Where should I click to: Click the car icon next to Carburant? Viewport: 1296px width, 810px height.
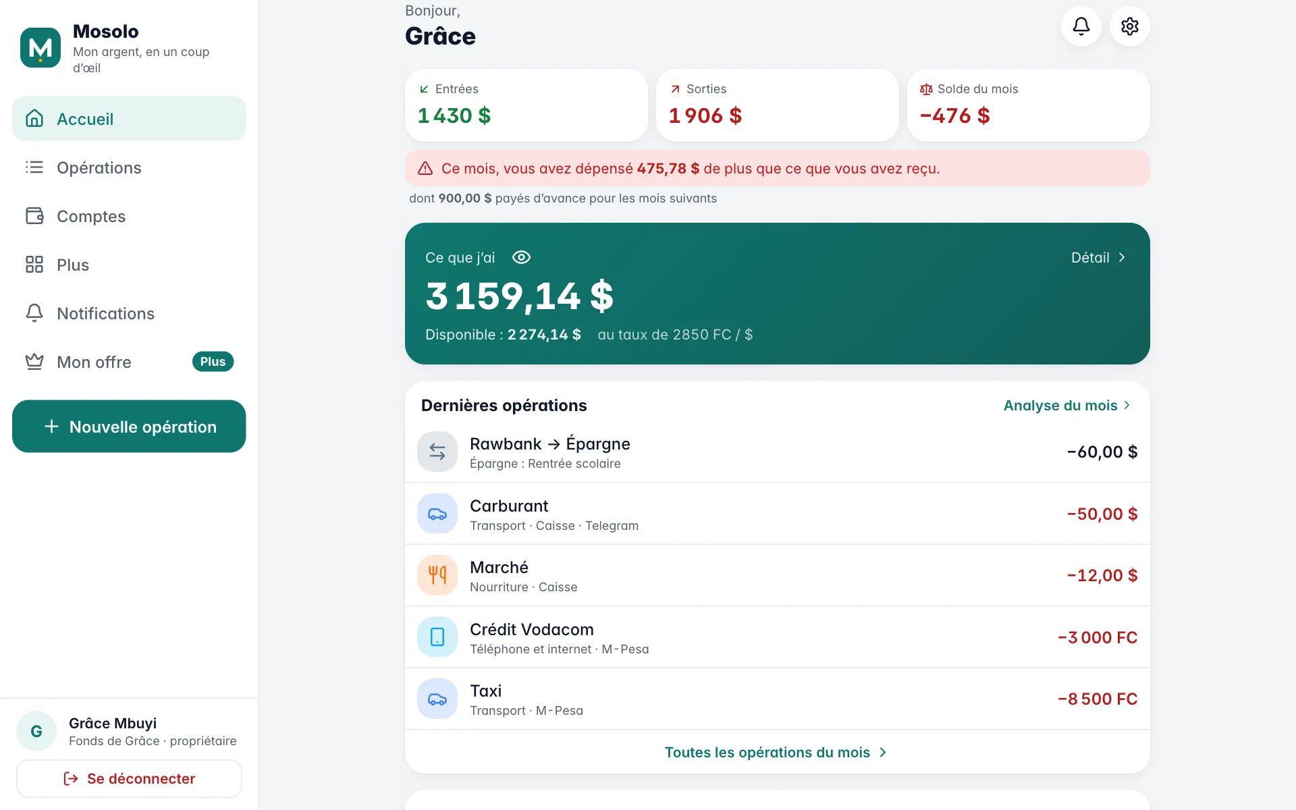click(437, 514)
